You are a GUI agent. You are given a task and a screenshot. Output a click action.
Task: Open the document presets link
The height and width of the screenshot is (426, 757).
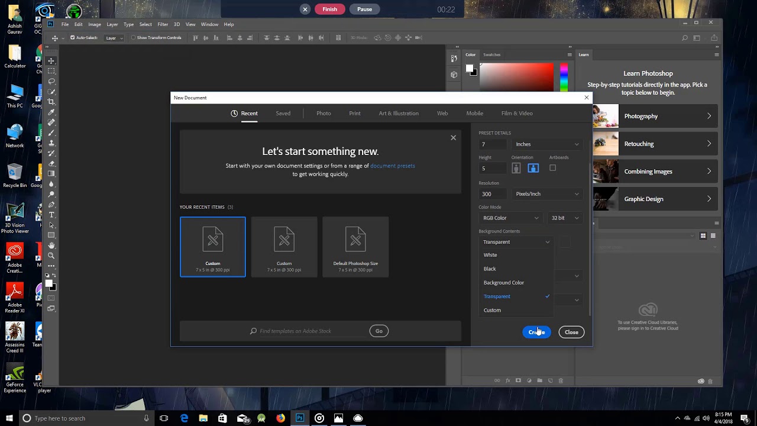[392, 166]
